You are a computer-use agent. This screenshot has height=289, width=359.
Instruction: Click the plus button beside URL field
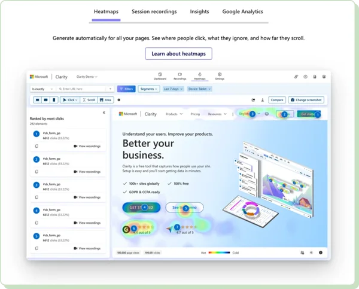(x=110, y=89)
